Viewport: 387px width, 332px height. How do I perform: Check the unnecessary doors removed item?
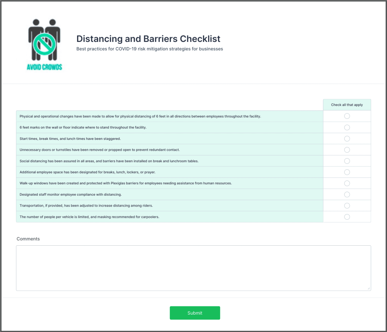tap(347, 150)
